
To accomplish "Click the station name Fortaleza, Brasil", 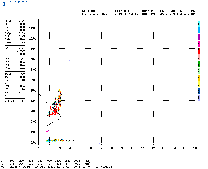I will (x=97, y=14).
